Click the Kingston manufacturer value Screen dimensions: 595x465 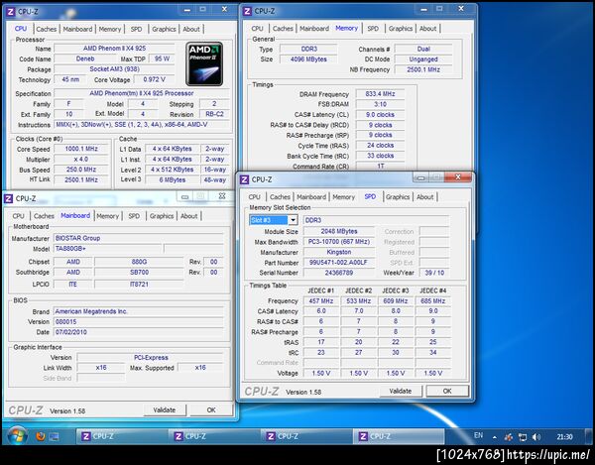339,252
